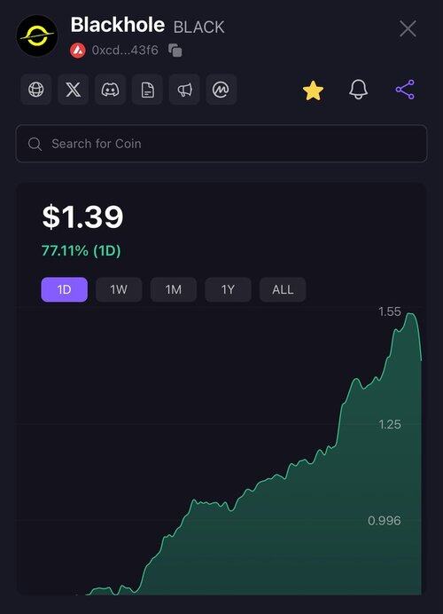This screenshot has width=443, height=614.
Task: Switch chart to 1W range
Action: click(119, 290)
